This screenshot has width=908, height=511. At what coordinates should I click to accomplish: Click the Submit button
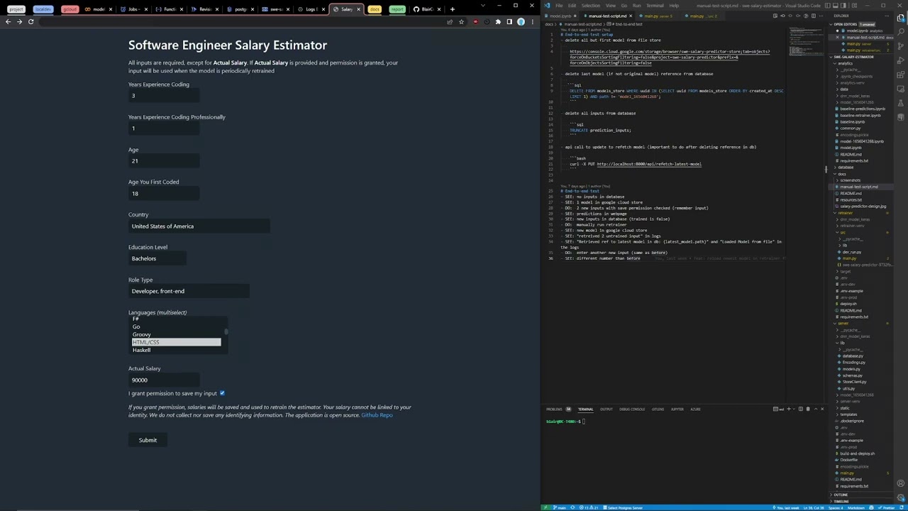pyautogui.click(x=148, y=440)
